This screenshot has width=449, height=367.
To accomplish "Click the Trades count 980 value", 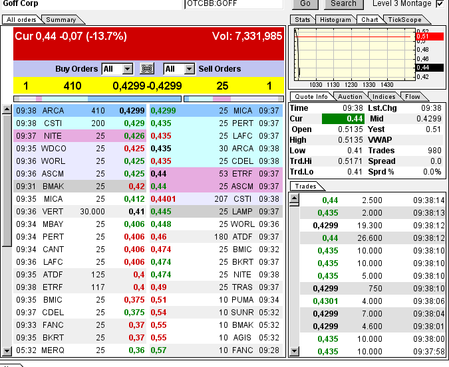I will (x=434, y=151).
